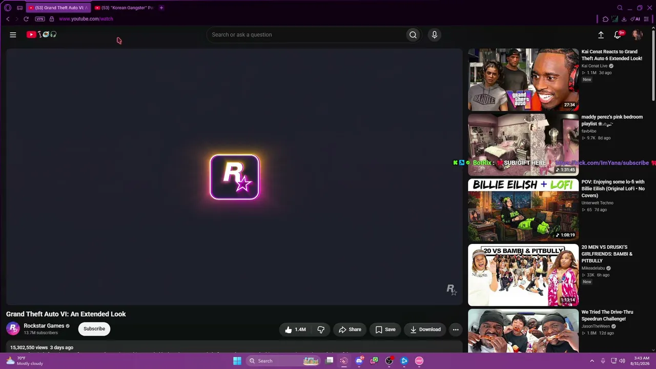This screenshot has height=369, width=656.
Task: Visit the JasonTheWeen channel
Action: click(x=596, y=326)
